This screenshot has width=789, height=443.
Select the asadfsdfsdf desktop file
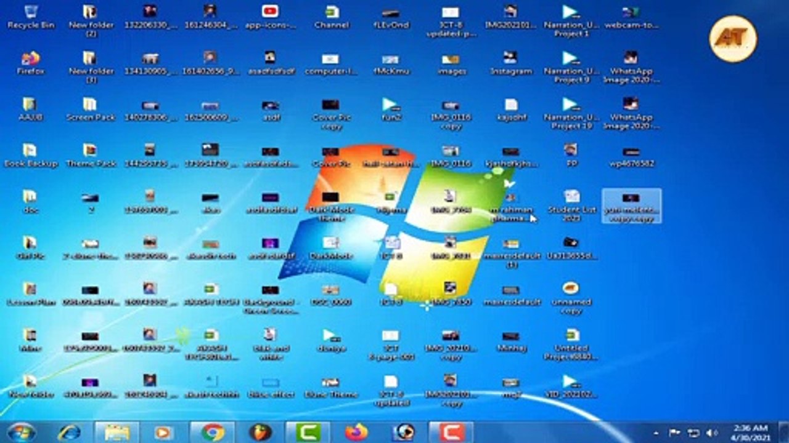tap(271, 63)
